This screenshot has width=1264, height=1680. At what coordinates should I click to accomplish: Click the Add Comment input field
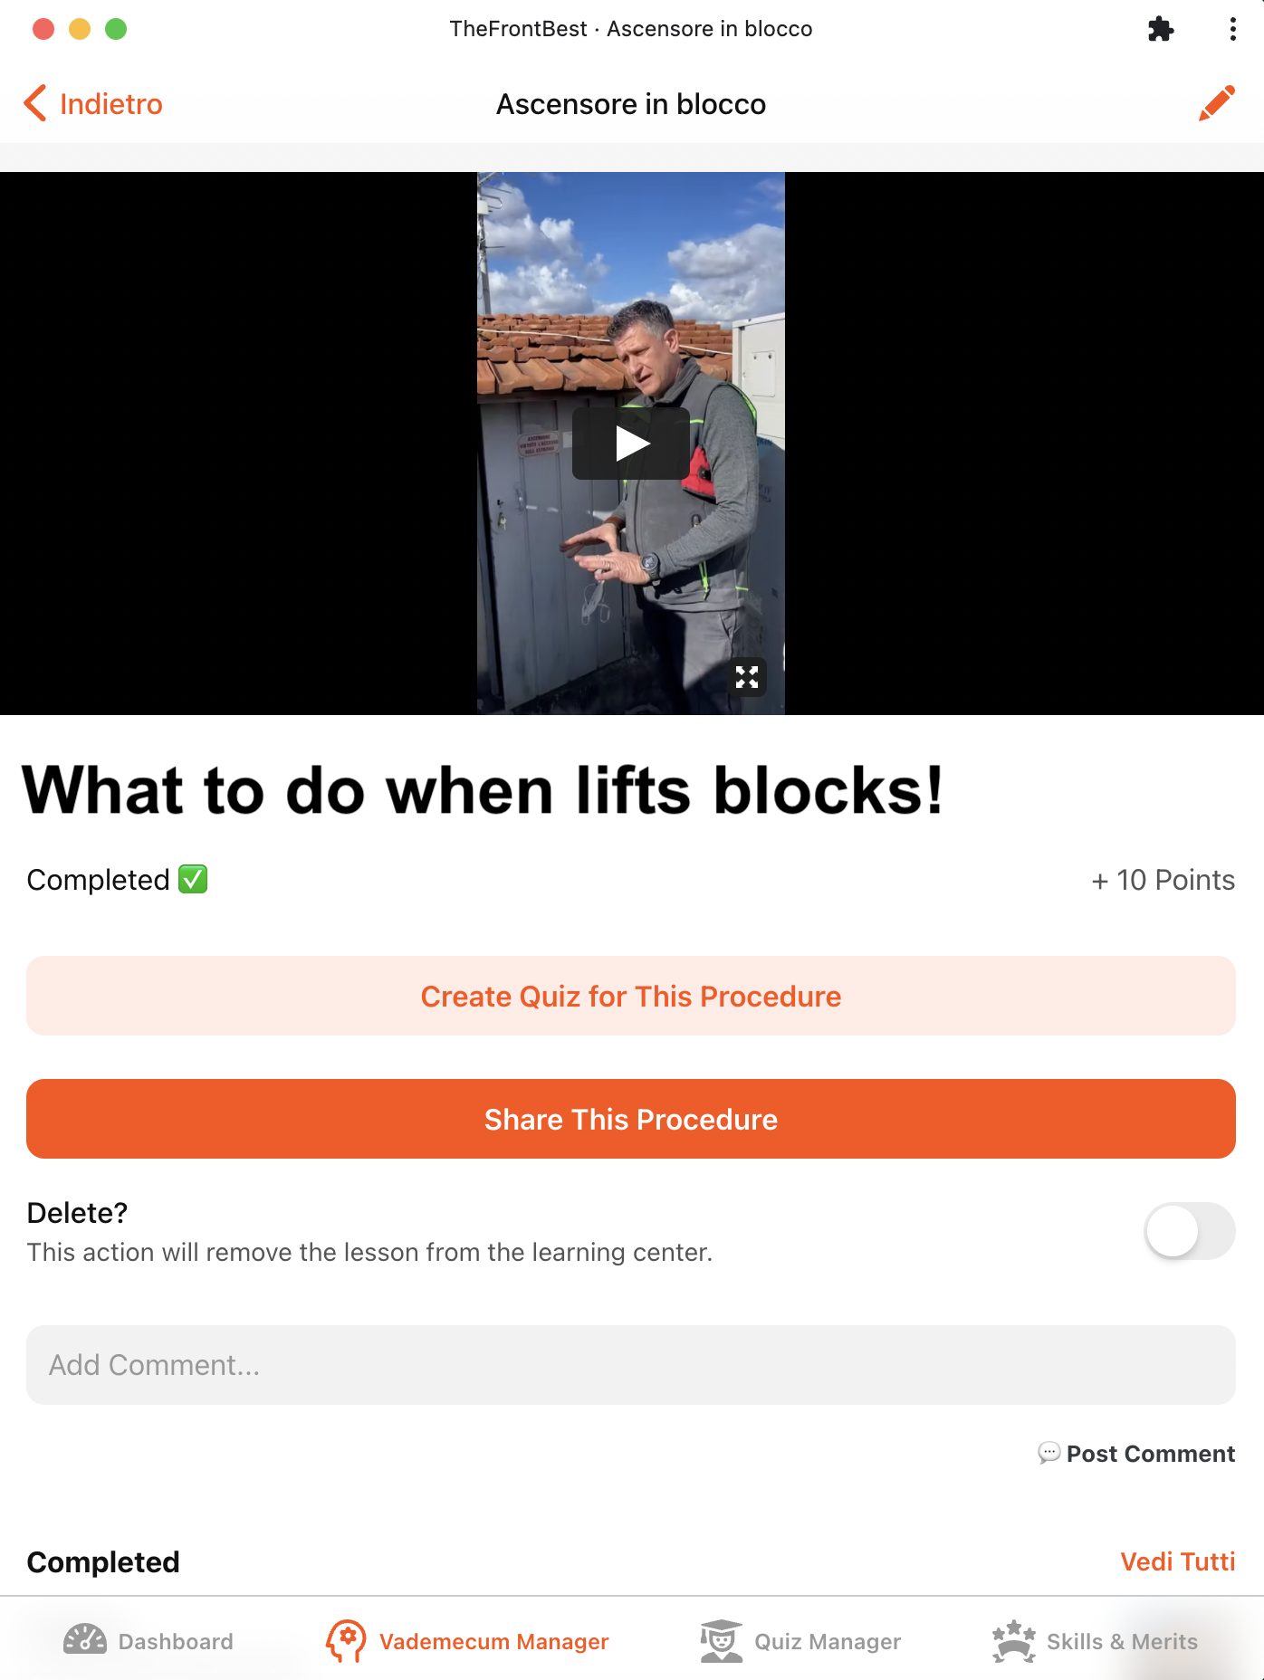[x=631, y=1365]
